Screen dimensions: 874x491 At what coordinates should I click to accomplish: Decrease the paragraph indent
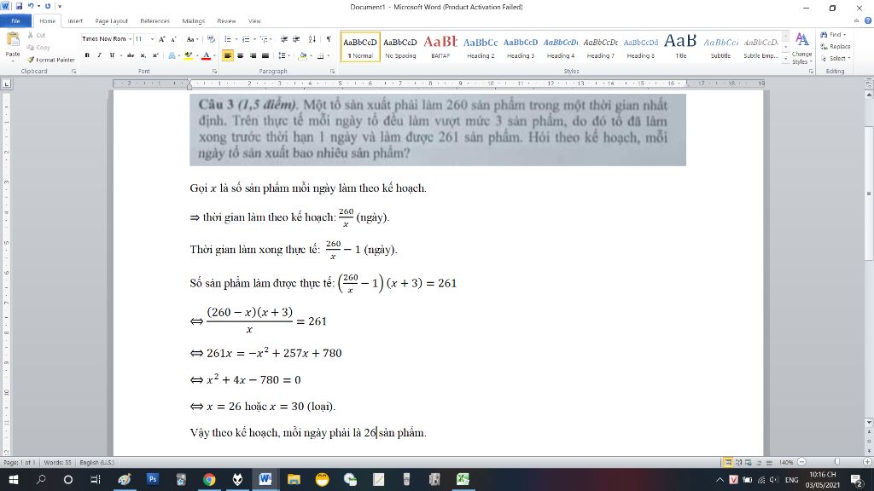[x=283, y=39]
